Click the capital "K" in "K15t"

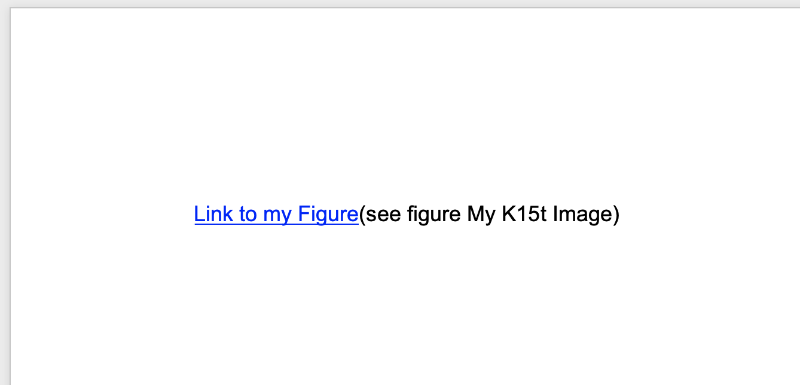point(508,213)
